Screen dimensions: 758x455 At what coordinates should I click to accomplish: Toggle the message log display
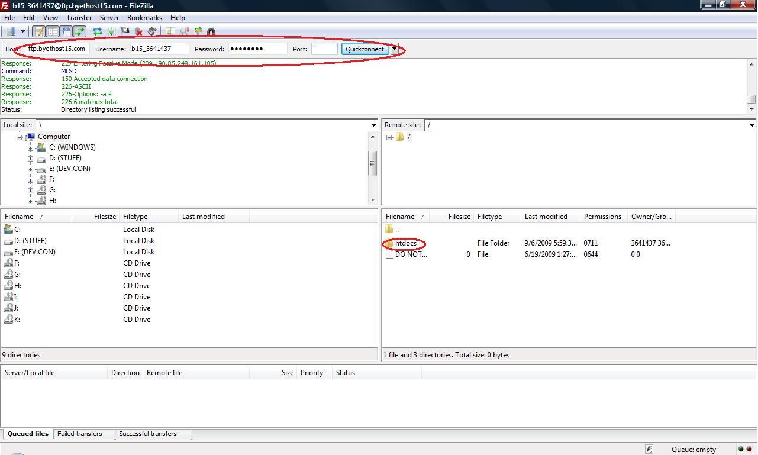38,31
